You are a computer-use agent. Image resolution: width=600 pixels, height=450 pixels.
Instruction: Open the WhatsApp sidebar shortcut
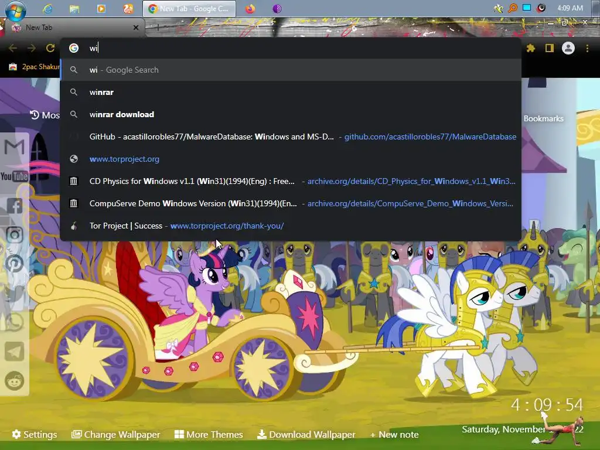(x=15, y=322)
